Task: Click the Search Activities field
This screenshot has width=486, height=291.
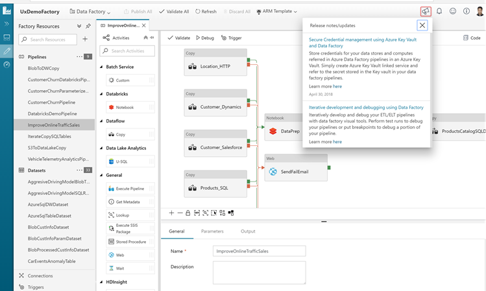Action: click(127, 51)
